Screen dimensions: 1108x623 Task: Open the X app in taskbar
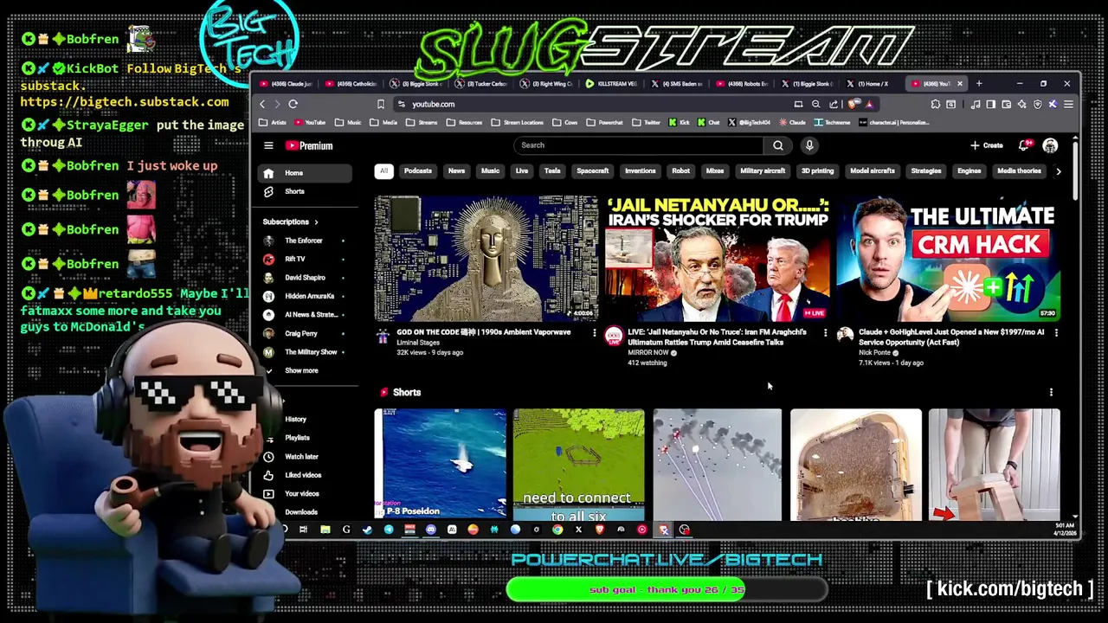(x=578, y=530)
